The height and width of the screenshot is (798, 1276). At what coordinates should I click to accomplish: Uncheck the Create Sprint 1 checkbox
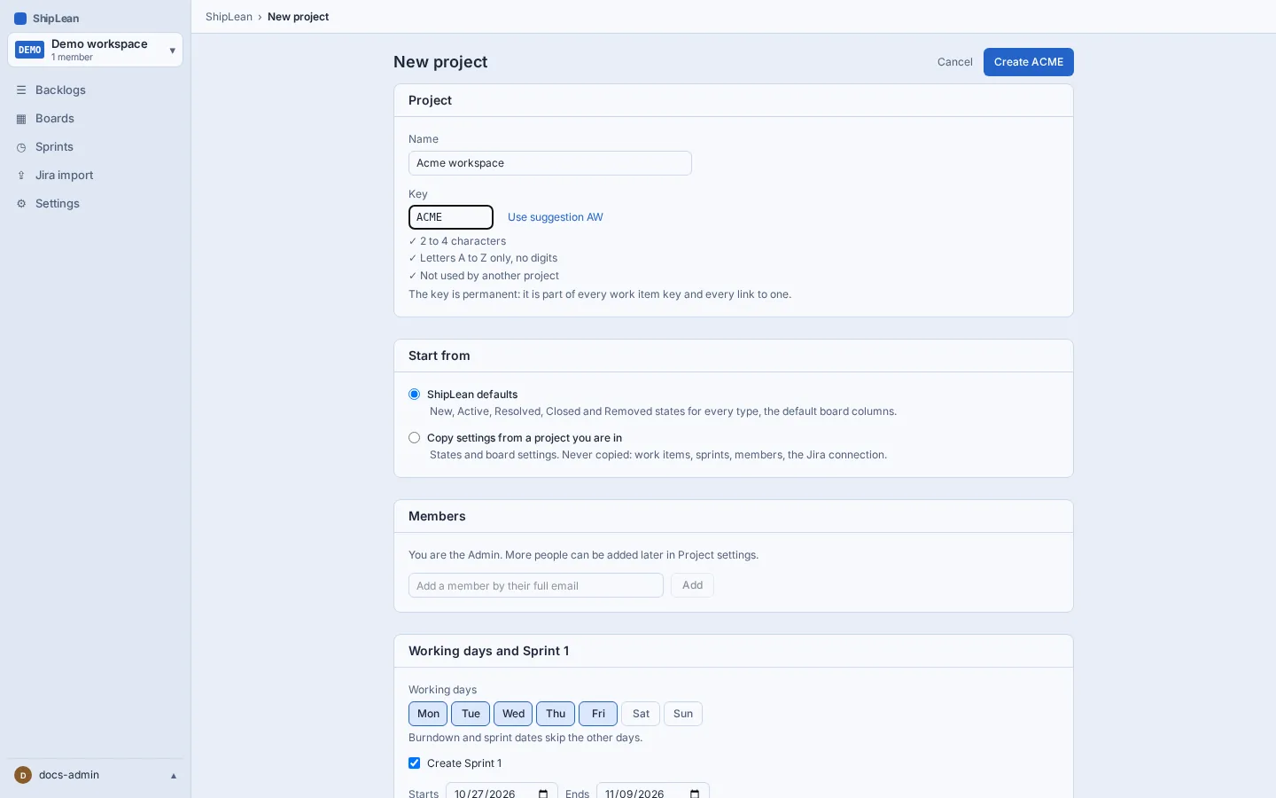tap(414, 763)
